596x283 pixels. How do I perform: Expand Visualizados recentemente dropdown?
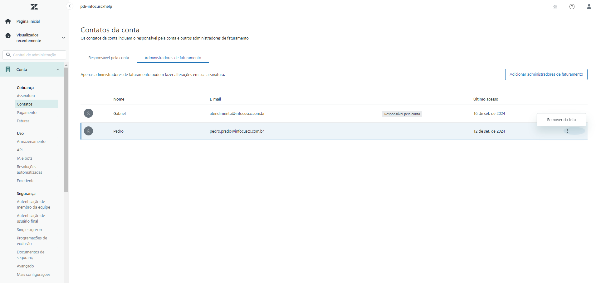[x=63, y=38]
